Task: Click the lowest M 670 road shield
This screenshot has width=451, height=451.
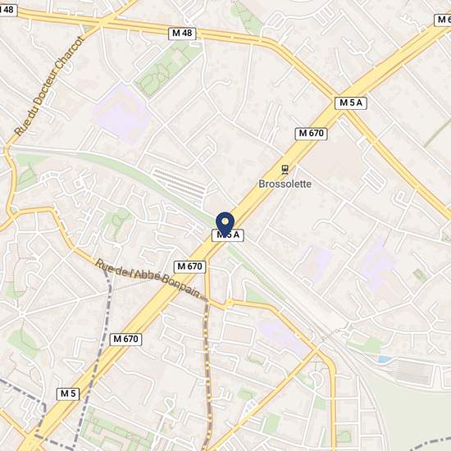Action: 125,339
